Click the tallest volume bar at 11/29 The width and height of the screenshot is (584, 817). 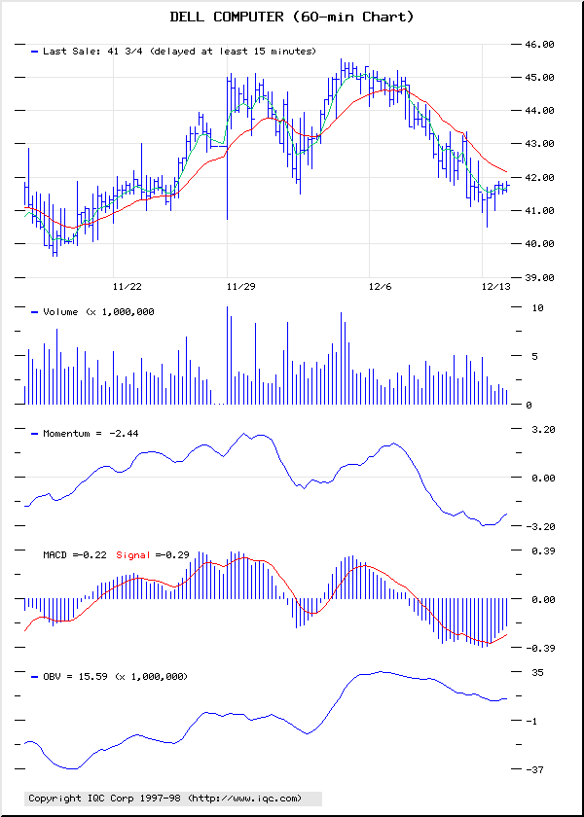tap(228, 355)
